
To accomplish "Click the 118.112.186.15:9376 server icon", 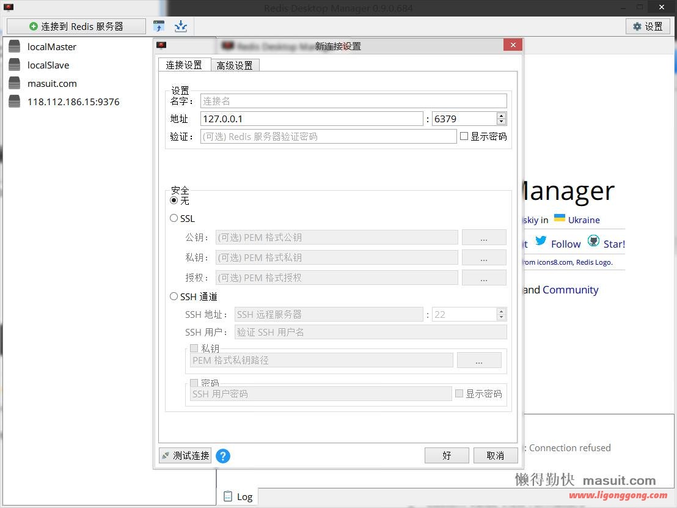I will (x=14, y=101).
